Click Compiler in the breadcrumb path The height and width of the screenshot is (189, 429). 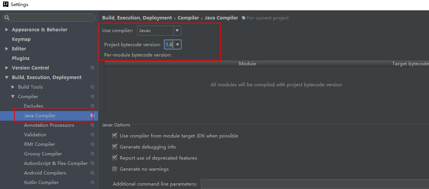(x=188, y=18)
